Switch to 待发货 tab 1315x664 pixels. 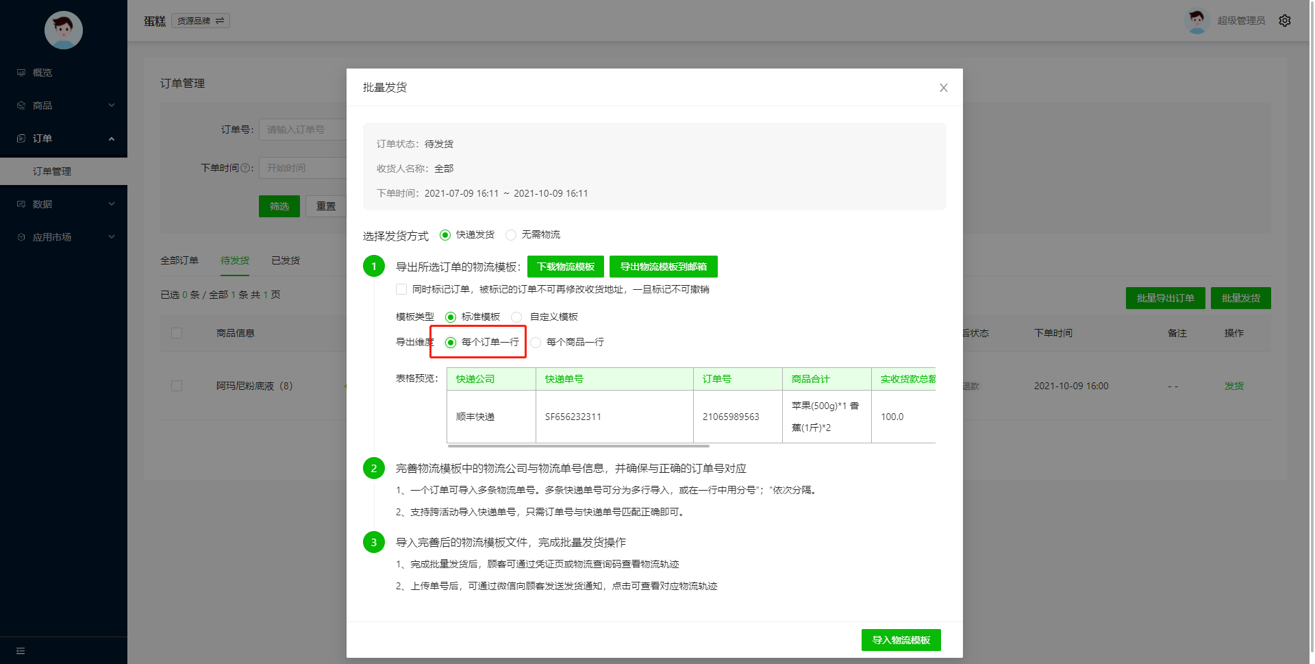(x=235, y=260)
